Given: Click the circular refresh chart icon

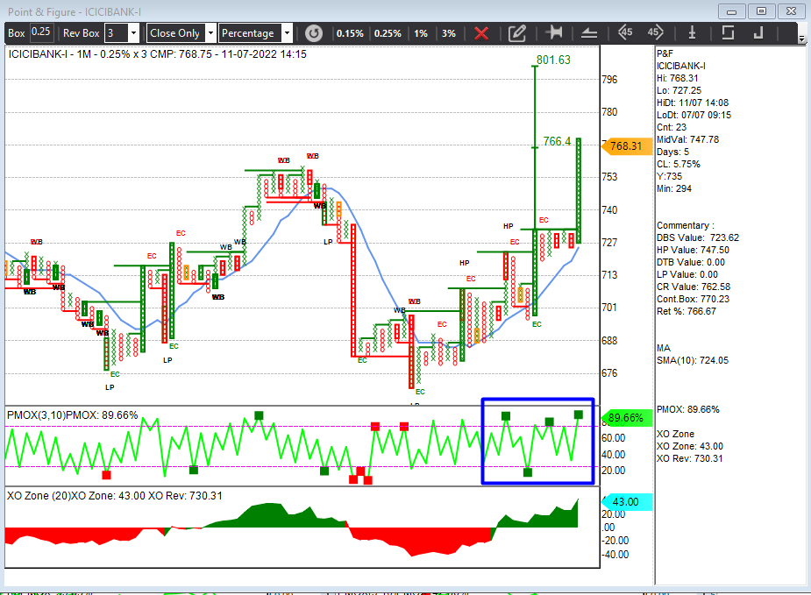Looking at the screenshot, I should (313, 33).
